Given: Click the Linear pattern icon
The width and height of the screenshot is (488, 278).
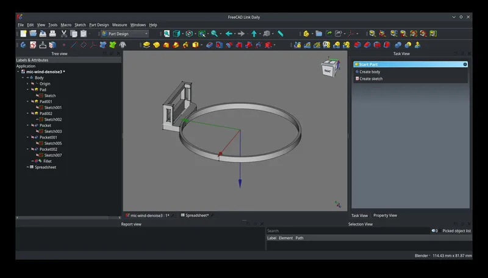Looking at the screenshot, I should tap(307, 45).
